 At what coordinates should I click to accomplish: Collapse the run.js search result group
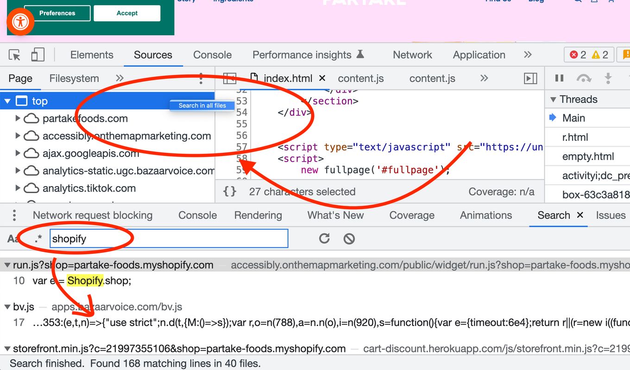click(7, 265)
